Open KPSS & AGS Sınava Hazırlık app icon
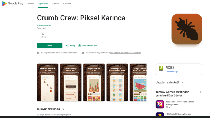 [x=160, y=114]
